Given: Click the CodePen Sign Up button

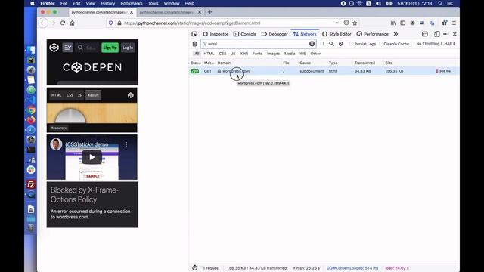Looking at the screenshot, I should (x=110, y=48).
